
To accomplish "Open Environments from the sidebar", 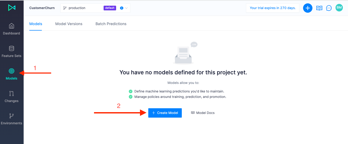I will [x=11, y=119].
